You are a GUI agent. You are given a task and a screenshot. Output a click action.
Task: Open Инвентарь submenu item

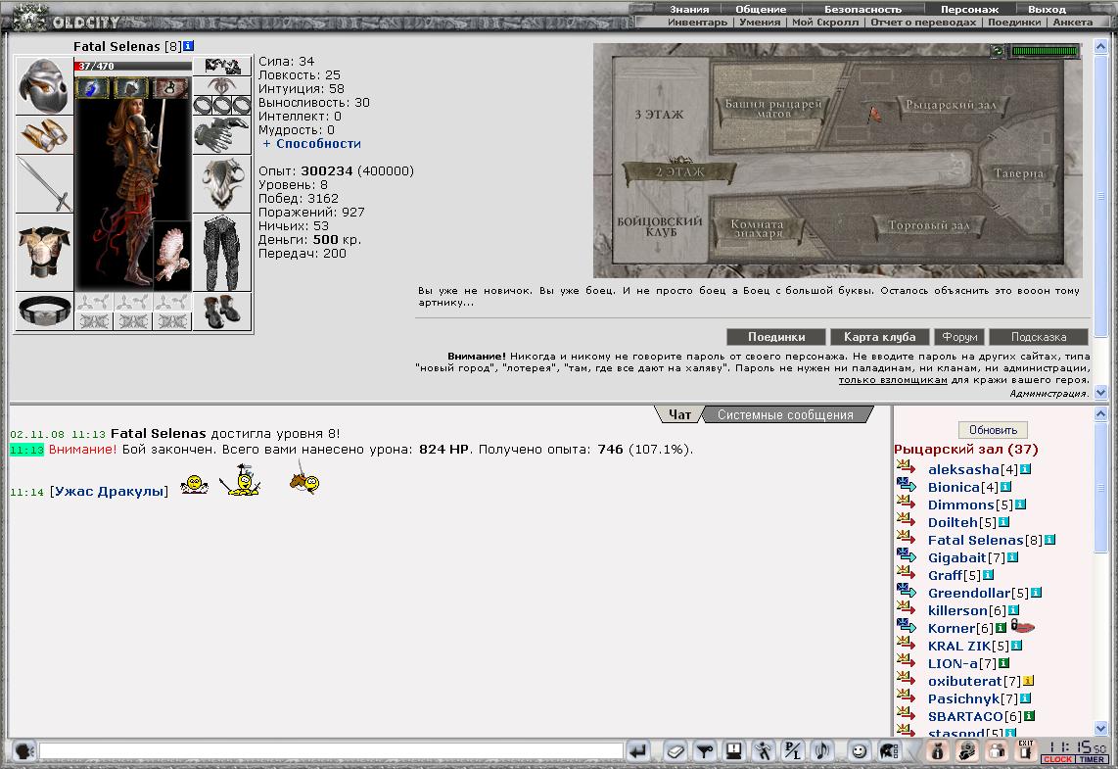coord(697,23)
